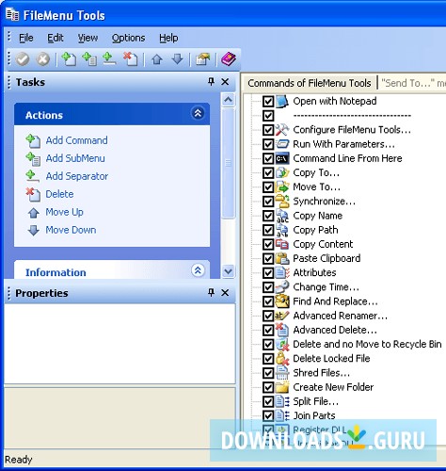Click Add Separator link in Actions
This screenshot has width=446, height=471.
(x=77, y=176)
